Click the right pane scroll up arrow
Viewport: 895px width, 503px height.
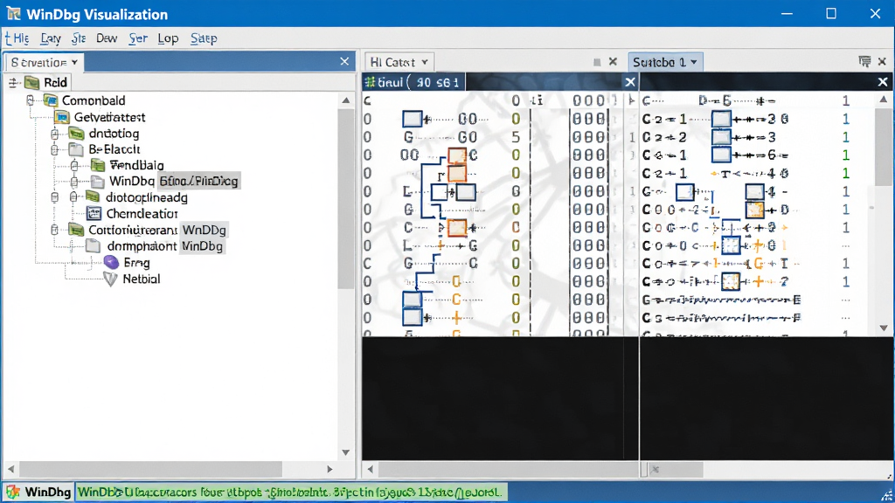(x=884, y=100)
